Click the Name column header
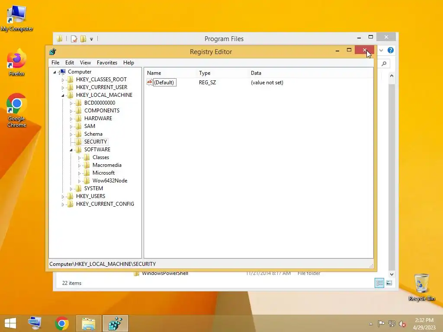Image resolution: width=443 pixels, height=332 pixels. pyautogui.click(x=170, y=73)
